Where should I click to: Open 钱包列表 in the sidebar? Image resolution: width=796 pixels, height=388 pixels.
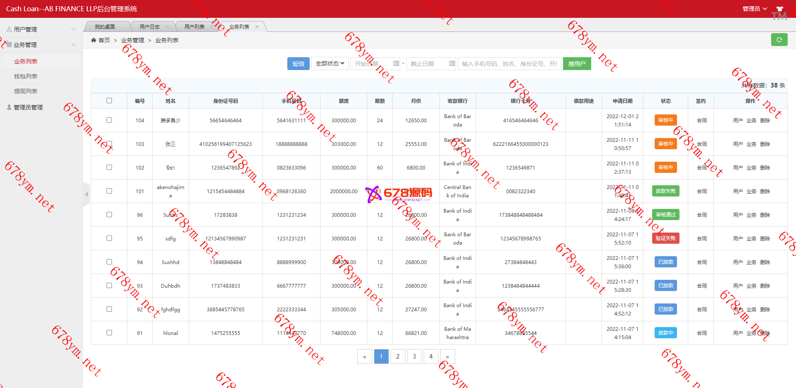point(26,76)
